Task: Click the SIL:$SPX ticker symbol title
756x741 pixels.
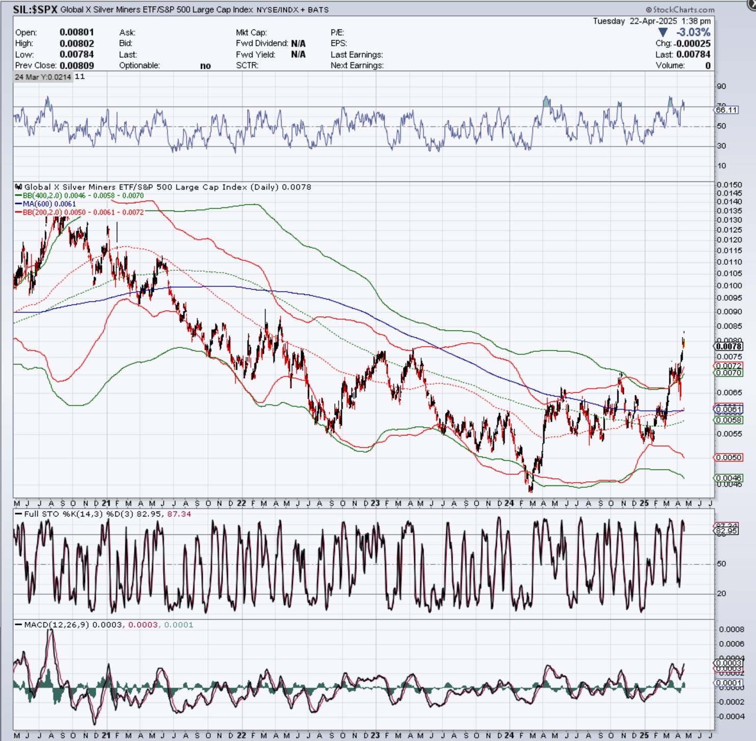Action: 35,10
